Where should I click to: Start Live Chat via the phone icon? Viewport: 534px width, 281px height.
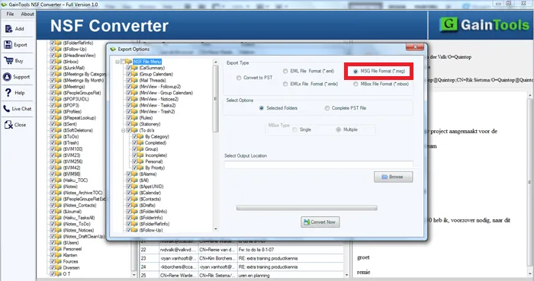point(7,109)
